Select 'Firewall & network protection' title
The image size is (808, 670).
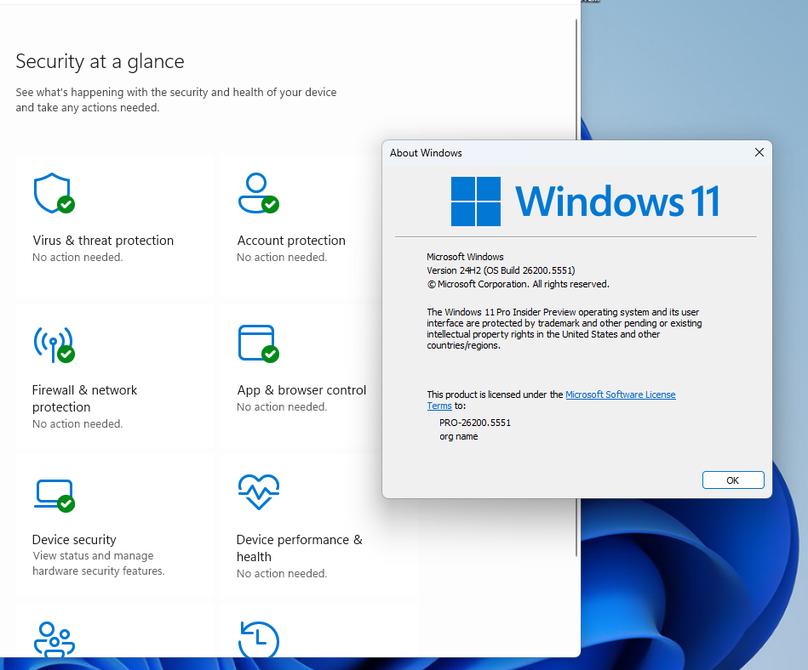84,398
